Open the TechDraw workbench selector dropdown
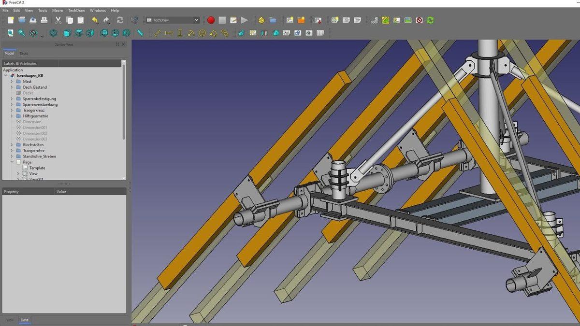The height and width of the screenshot is (326, 580). coord(172,20)
